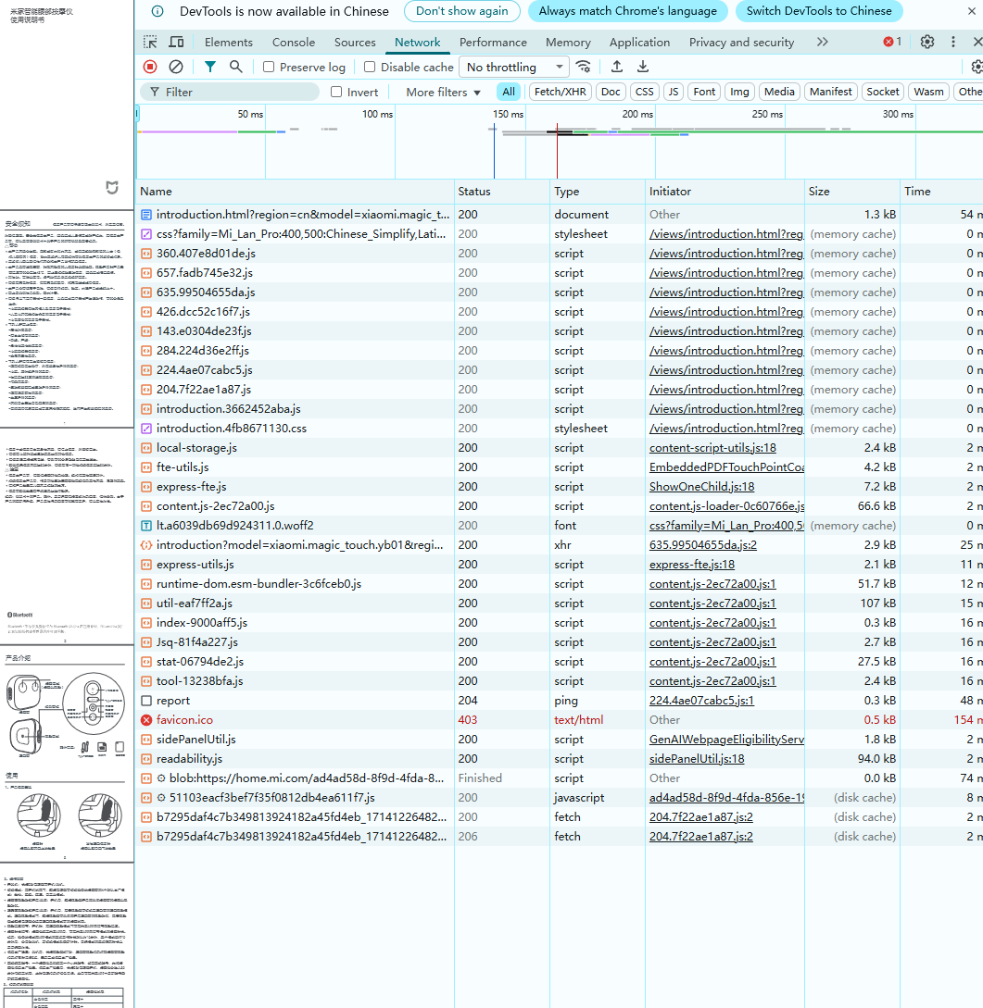Check the Disable cache option
The image size is (983, 1008).
coord(370,68)
